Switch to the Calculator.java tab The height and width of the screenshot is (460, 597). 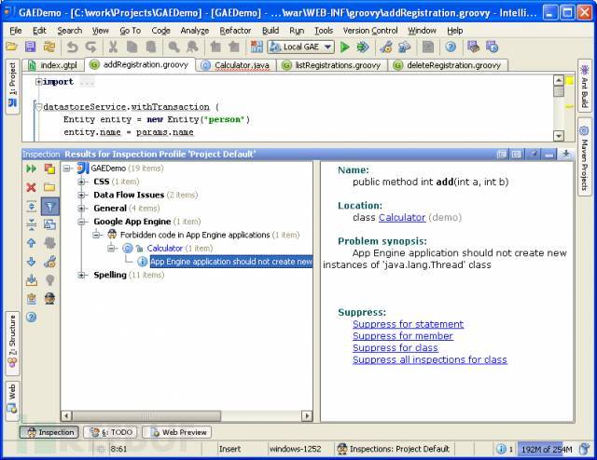(x=236, y=65)
